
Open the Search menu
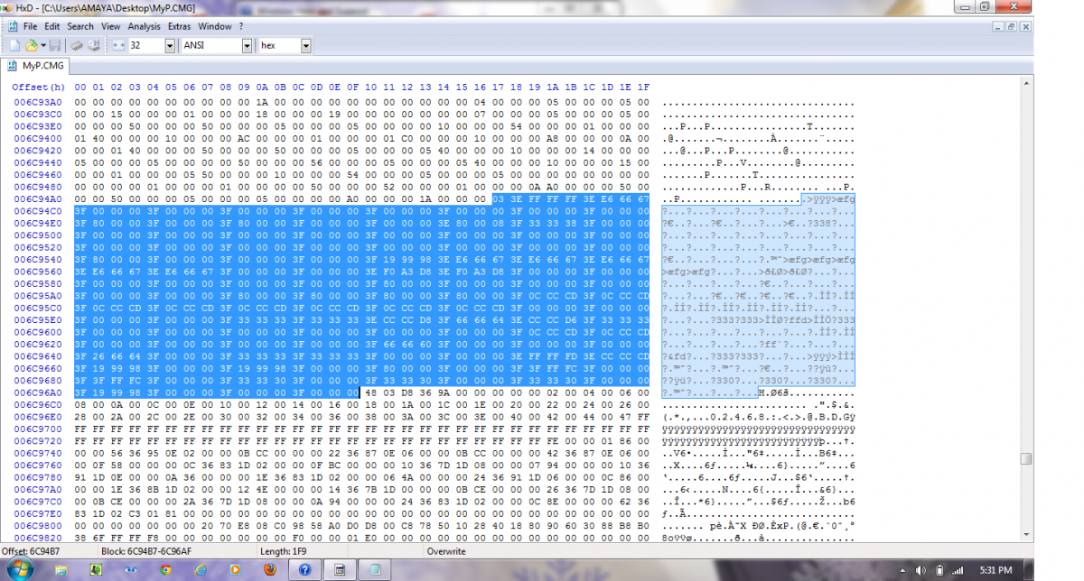click(x=79, y=26)
